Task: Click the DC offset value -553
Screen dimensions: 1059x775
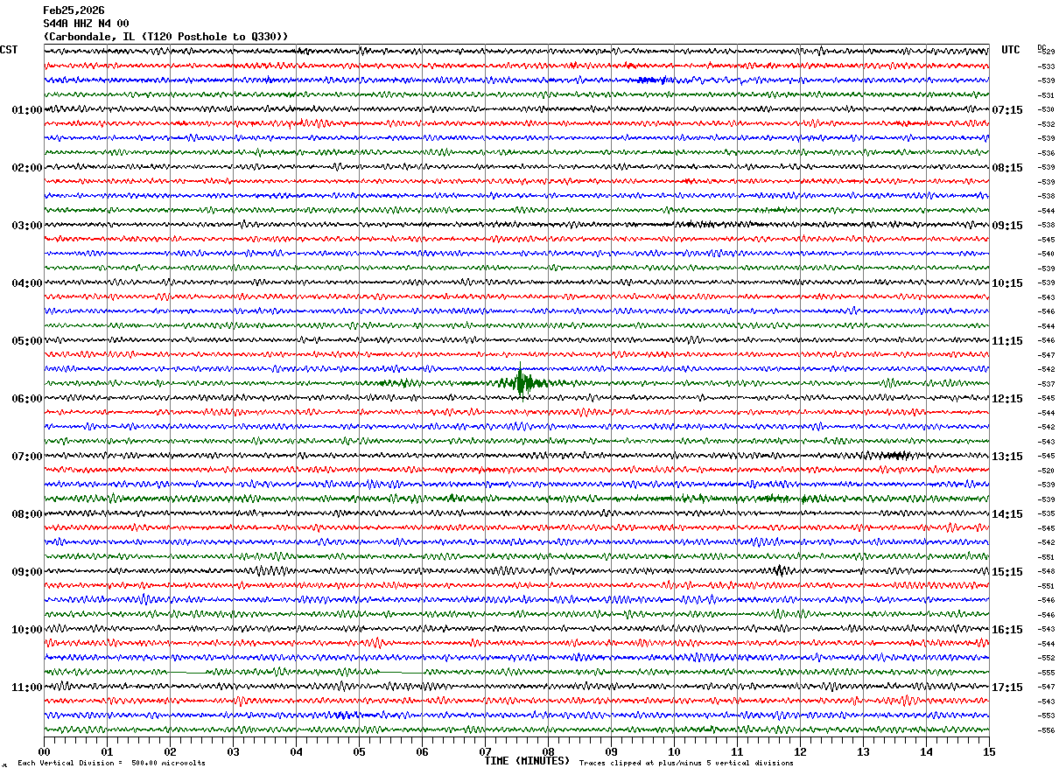Action: click(1046, 716)
